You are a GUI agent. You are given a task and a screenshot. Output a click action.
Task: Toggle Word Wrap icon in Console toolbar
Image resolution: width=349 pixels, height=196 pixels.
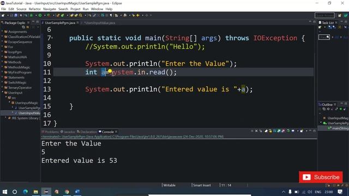point(275,131)
